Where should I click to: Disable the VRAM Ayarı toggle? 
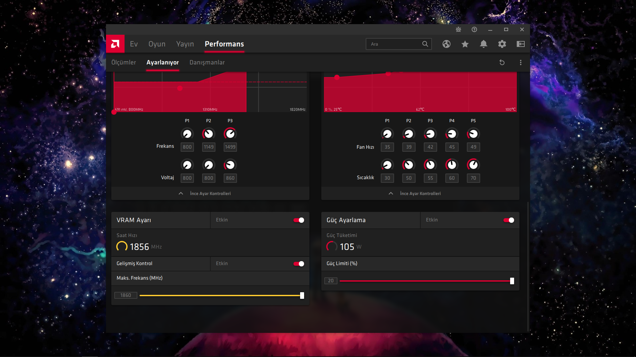click(299, 220)
